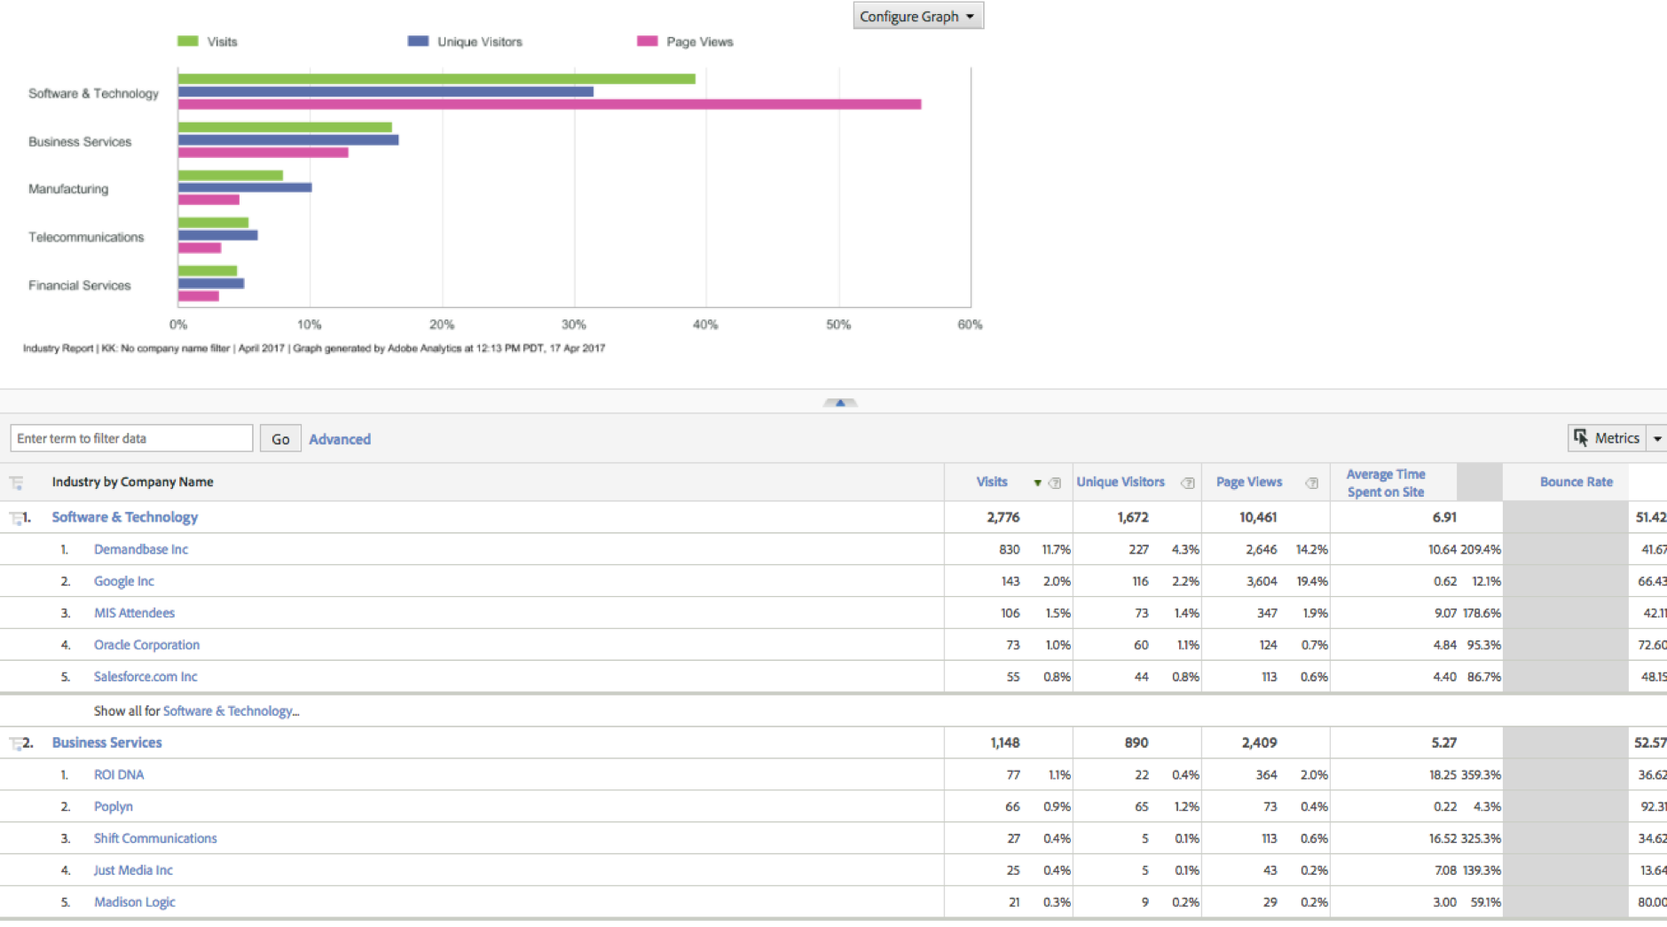Click the Telecommunications chart axis label
The image size is (1667, 927).
[x=86, y=237]
